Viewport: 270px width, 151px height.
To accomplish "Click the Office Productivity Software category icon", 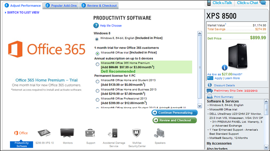I will point(21,133).
